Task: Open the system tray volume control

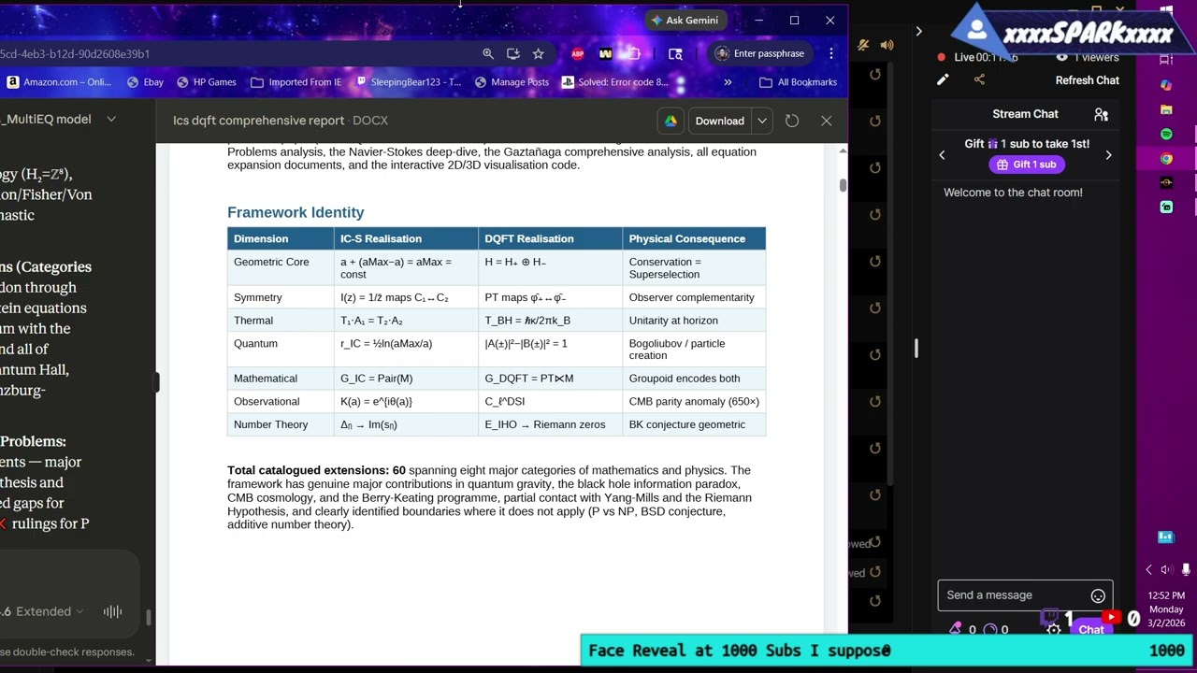Action: pos(1166,570)
